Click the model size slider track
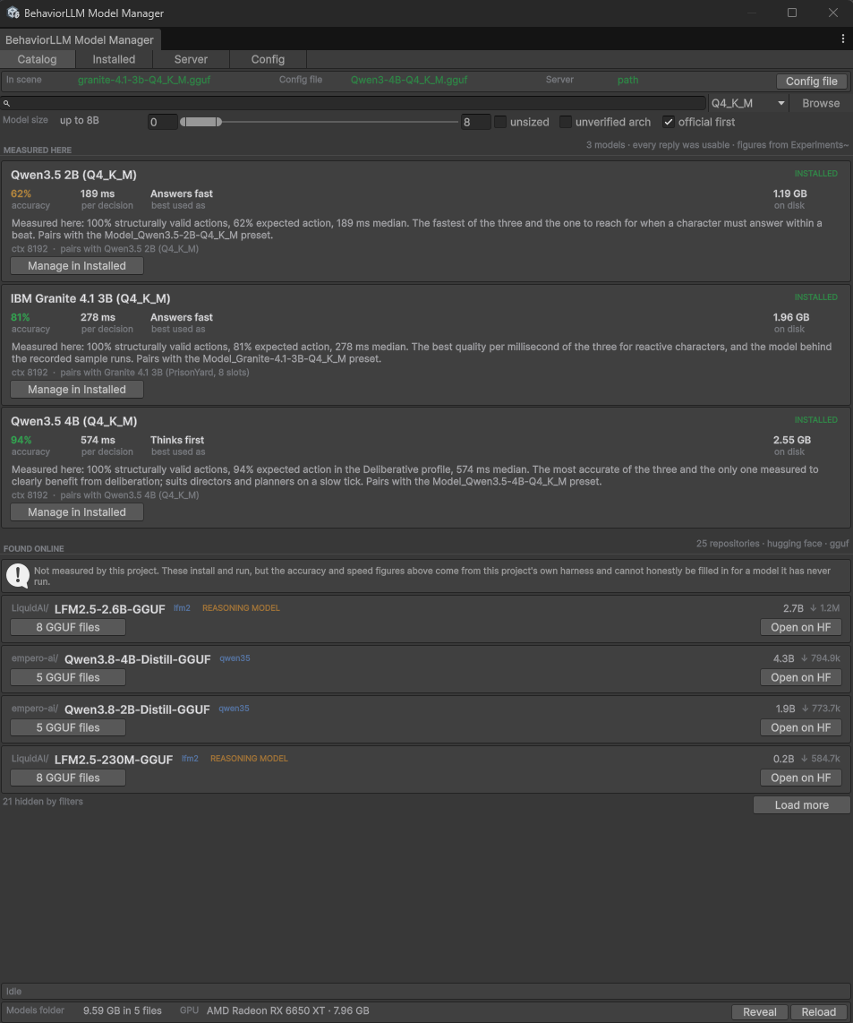The width and height of the screenshot is (853, 1023). [320, 122]
